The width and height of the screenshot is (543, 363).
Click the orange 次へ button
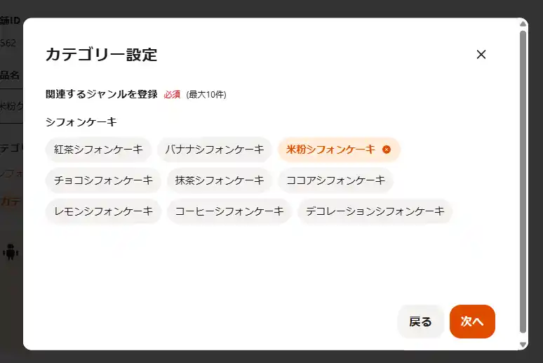click(x=472, y=322)
